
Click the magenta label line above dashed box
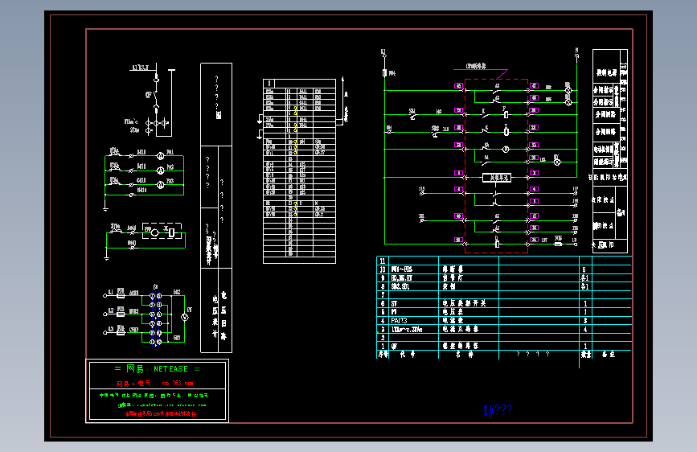pos(480,70)
